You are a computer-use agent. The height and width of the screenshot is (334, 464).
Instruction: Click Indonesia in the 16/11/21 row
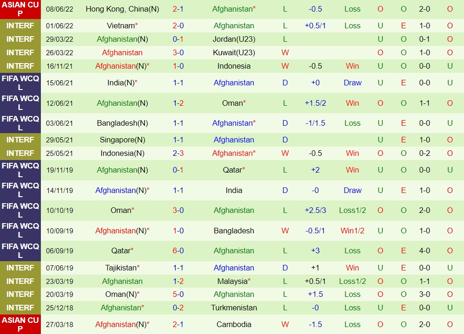tap(234, 66)
